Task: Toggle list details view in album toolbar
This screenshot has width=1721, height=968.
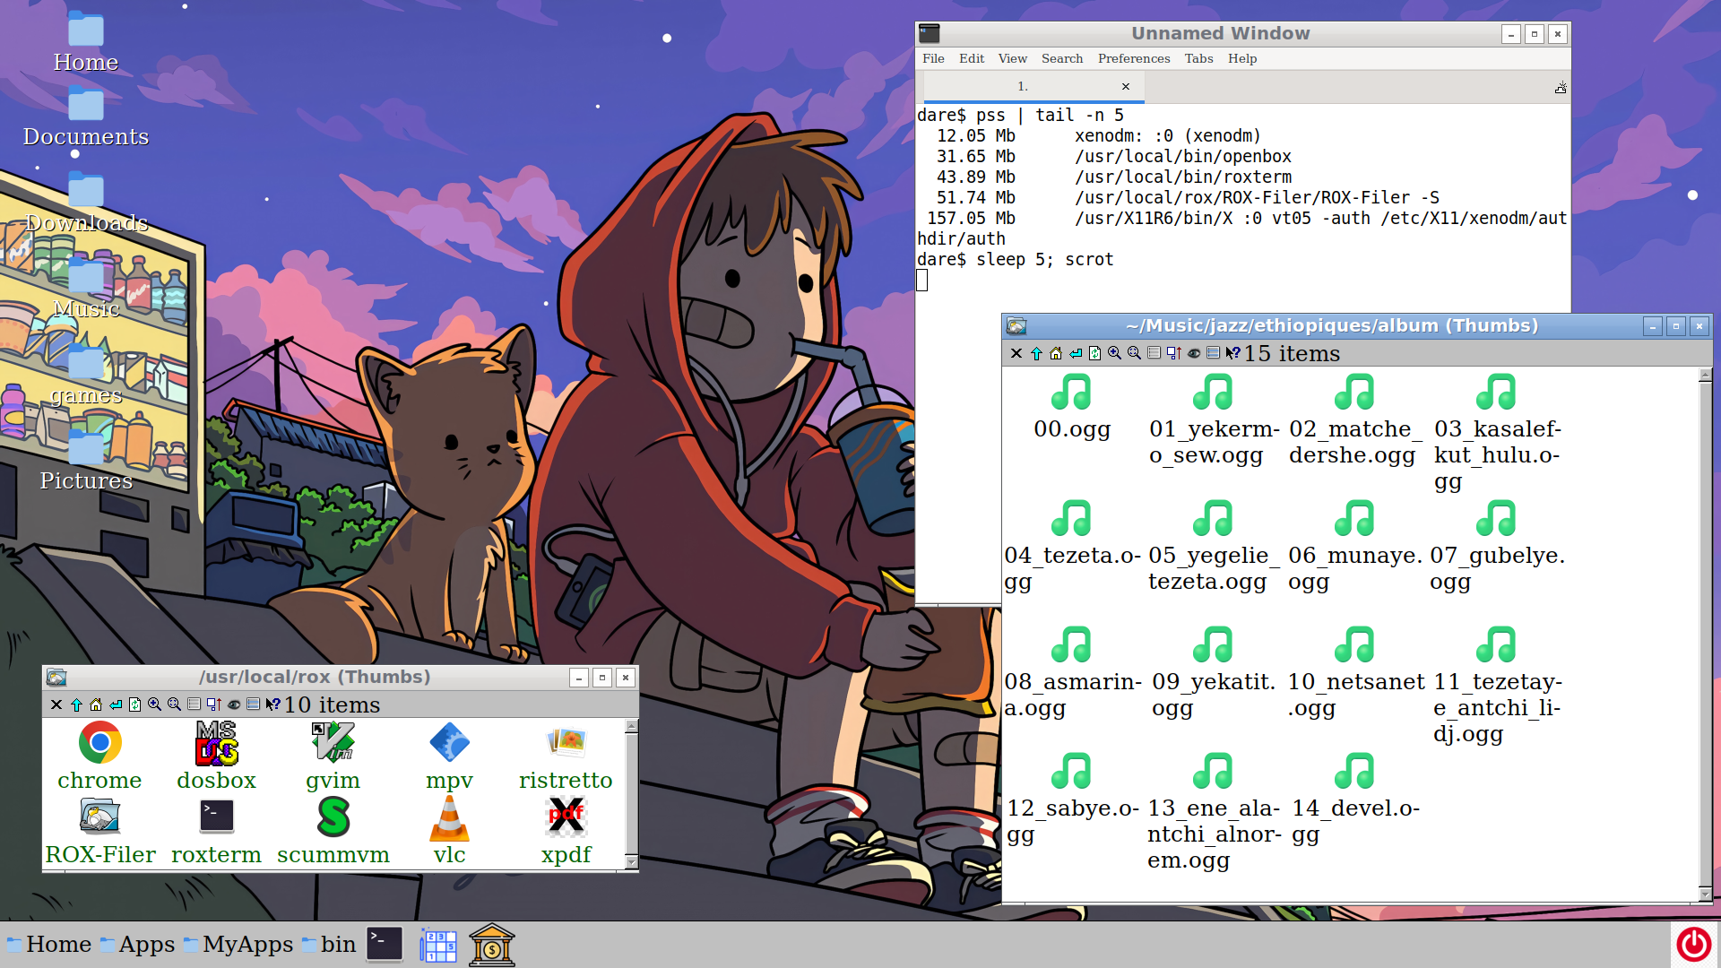Action: [1154, 354]
